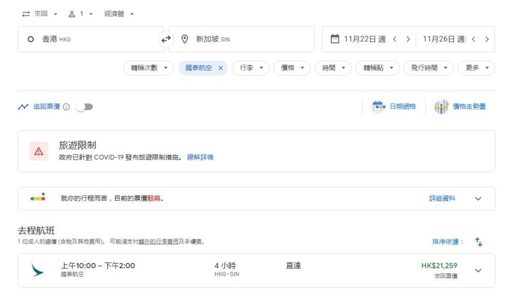Open the passenger count dropdown

pyautogui.click(x=80, y=14)
